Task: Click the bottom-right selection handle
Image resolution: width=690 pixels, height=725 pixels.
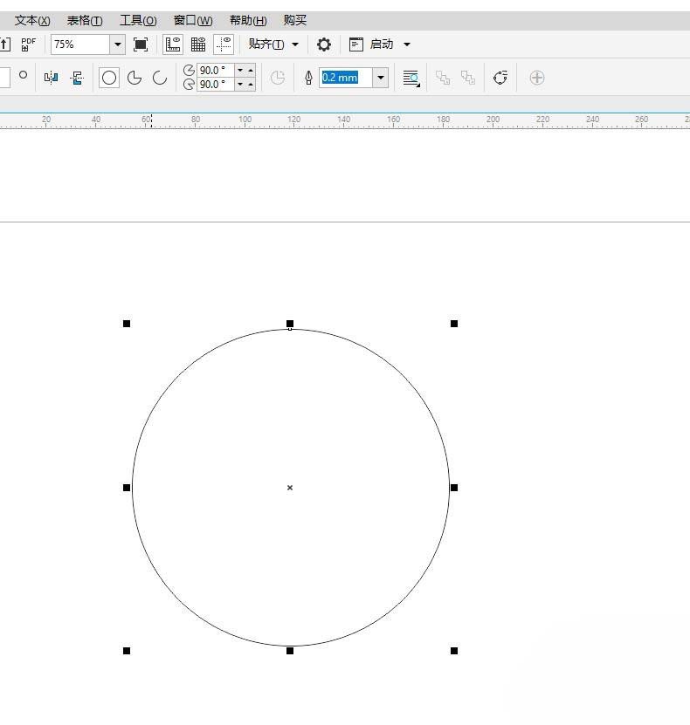Action: [454, 651]
